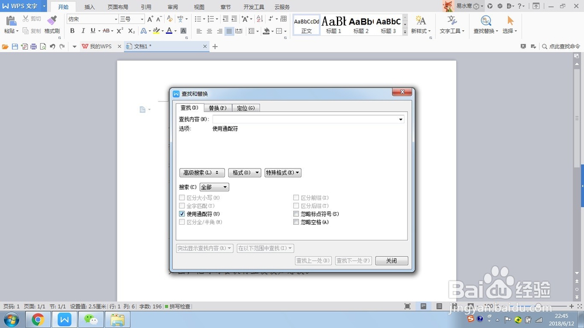Open WeChat from the taskbar

[91, 319]
